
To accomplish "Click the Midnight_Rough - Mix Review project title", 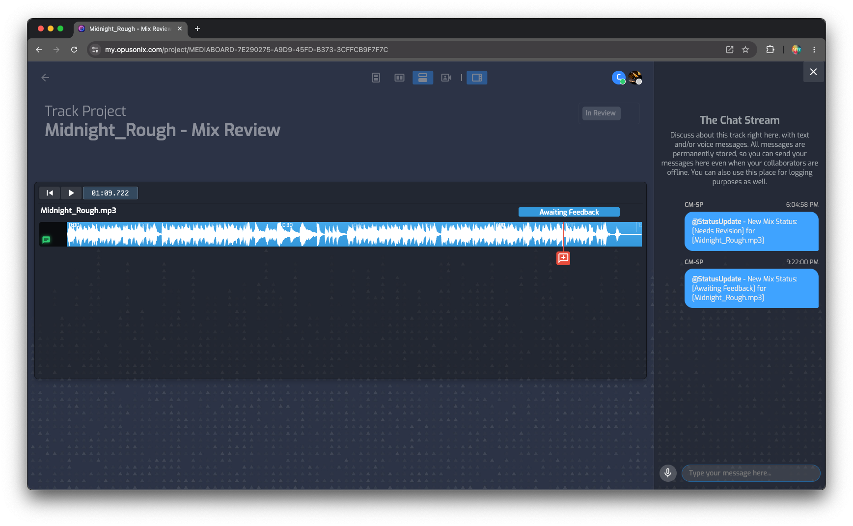I will (x=163, y=130).
